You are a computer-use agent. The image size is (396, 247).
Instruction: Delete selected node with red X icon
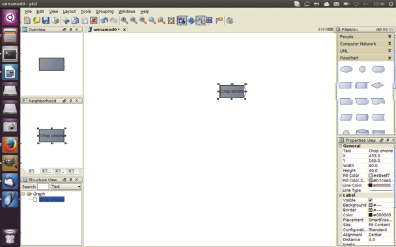(x=94, y=20)
